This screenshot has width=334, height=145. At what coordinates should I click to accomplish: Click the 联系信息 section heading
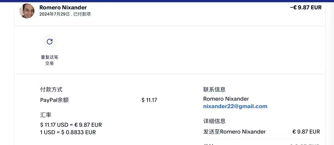214,90
